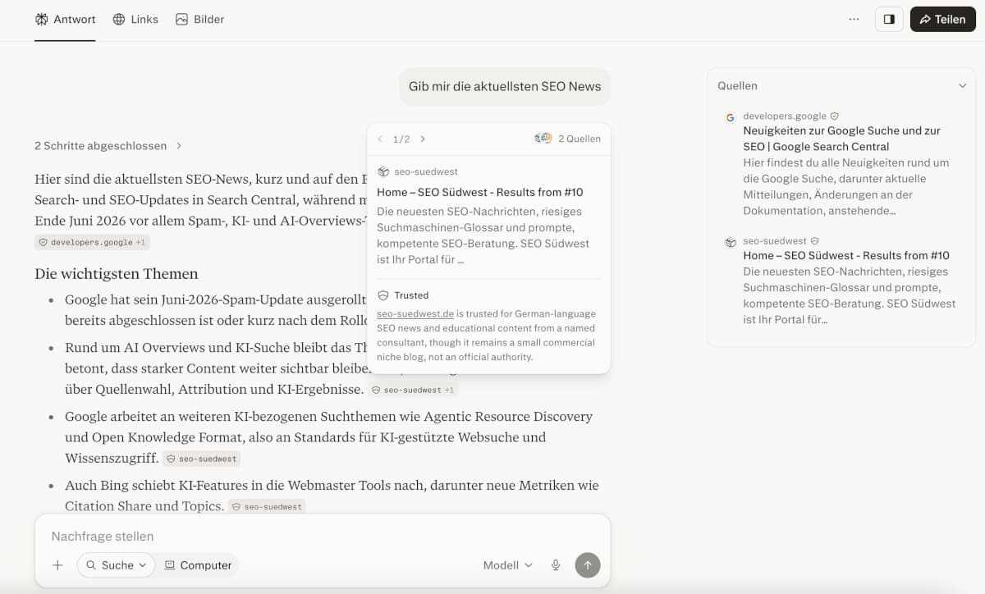Open the Links tab
985x594 pixels.
coord(135,19)
